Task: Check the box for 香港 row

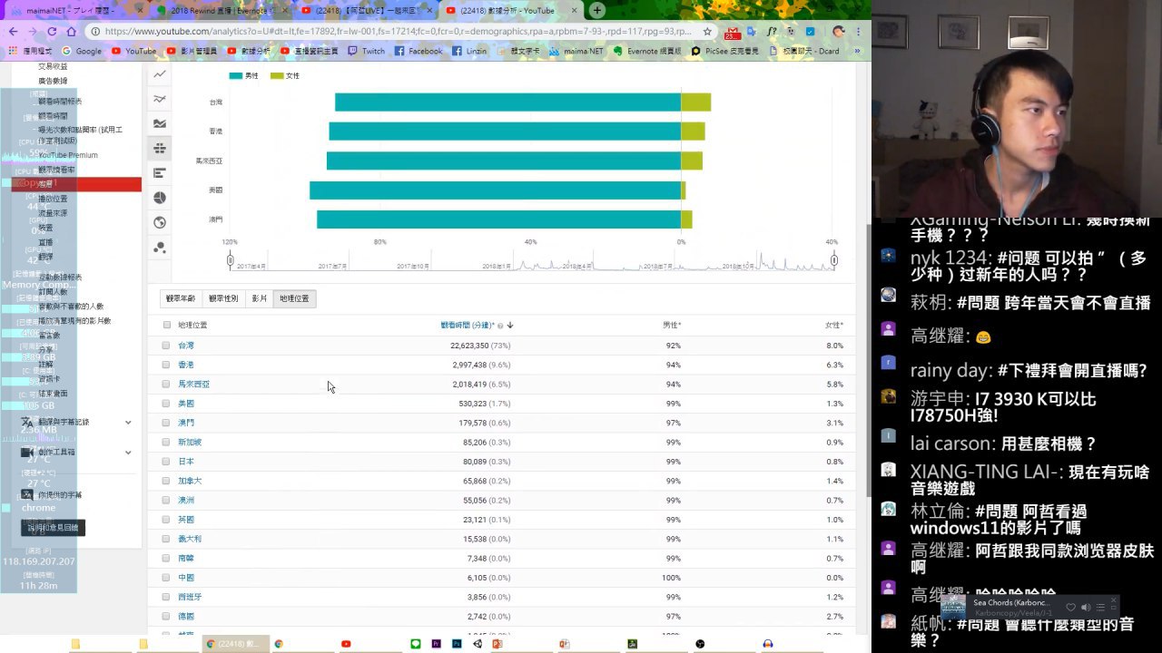Action: pos(166,365)
